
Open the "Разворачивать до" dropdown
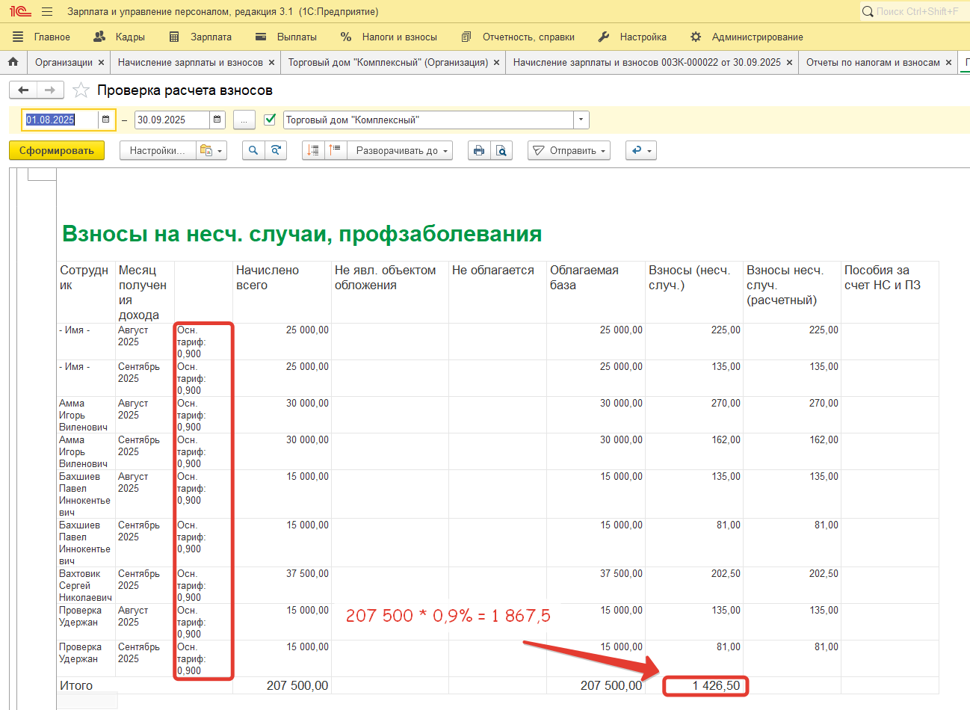(x=402, y=150)
